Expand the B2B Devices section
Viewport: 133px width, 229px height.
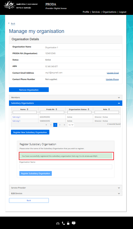(66, 193)
